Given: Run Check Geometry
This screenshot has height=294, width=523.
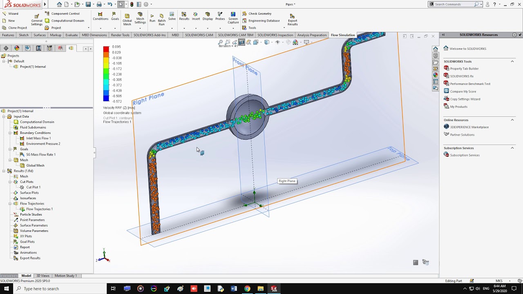Looking at the screenshot, I should [257, 13].
